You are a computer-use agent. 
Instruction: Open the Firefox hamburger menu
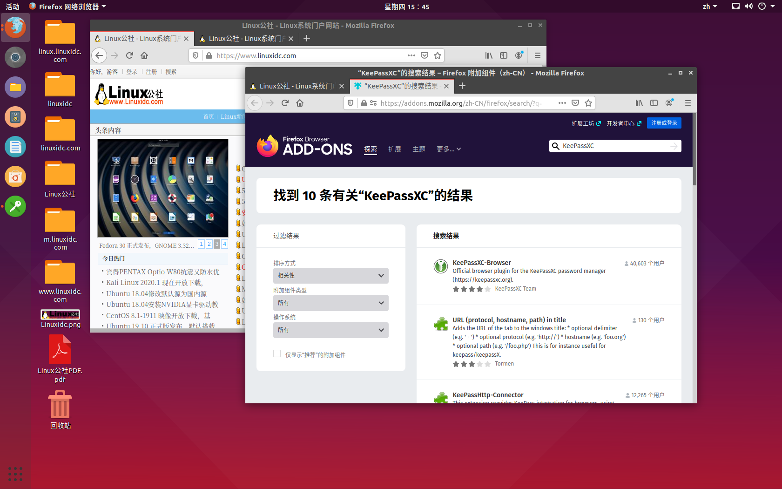688,103
